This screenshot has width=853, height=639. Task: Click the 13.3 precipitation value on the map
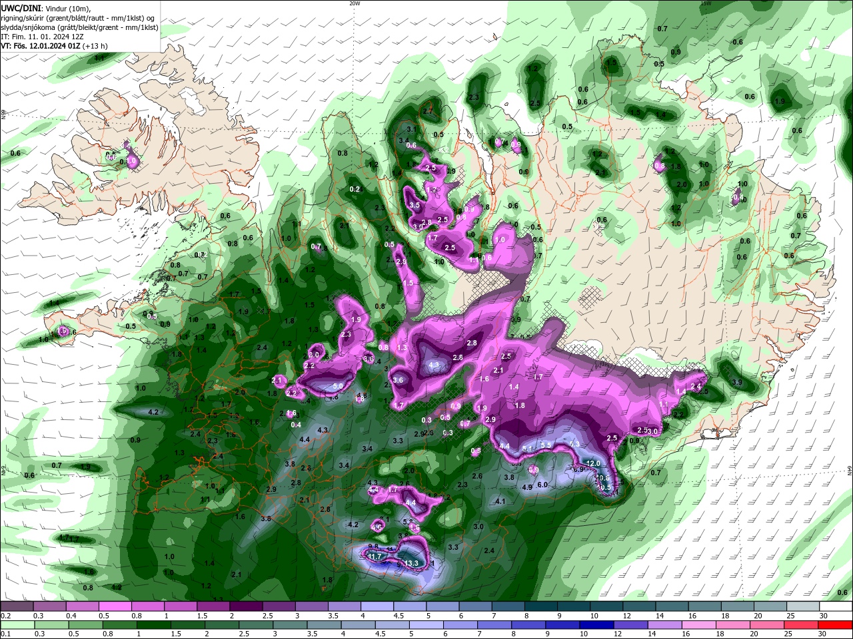(x=411, y=563)
